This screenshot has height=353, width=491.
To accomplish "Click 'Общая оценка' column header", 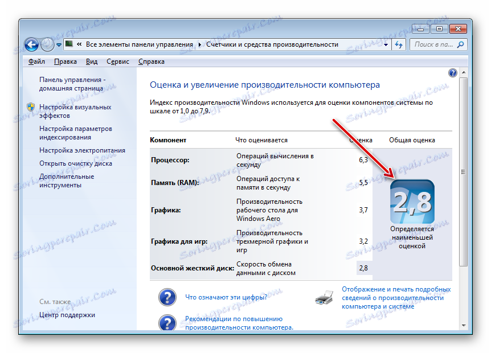I will [412, 140].
